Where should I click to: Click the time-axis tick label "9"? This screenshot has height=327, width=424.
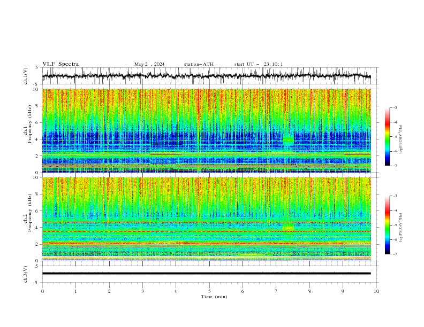coord(343,291)
